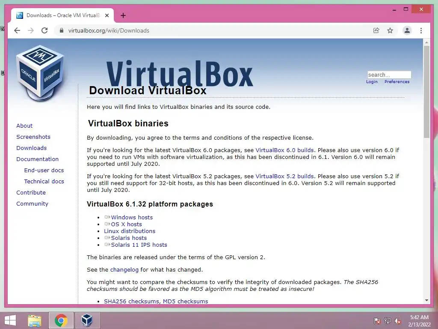This screenshot has height=329, width=438.
Task: Click the address bar URL
Action: point(109,30)
